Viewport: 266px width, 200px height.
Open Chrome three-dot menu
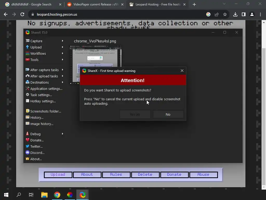pyautogui.click(x=260, y=15)
